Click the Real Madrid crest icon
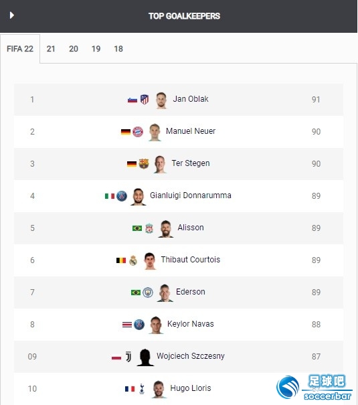358x405 pixels. (x=133, y=260)
